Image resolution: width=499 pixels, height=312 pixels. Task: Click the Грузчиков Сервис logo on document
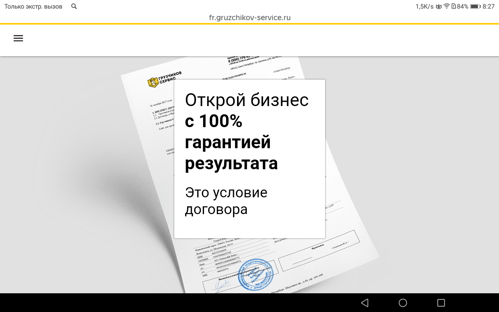165,79
